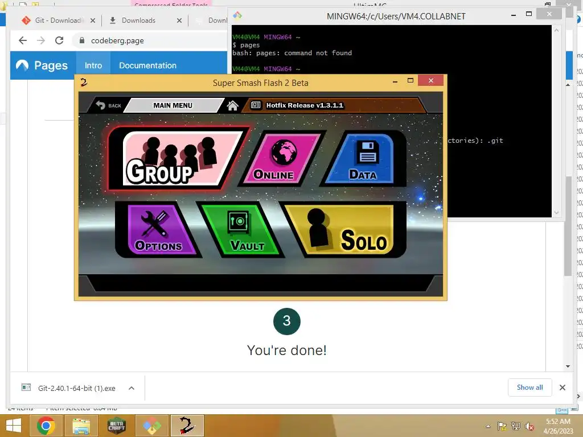Click the Back arrow in game menu
This screenshot has width=583, height=437.
tap(108, 105)
